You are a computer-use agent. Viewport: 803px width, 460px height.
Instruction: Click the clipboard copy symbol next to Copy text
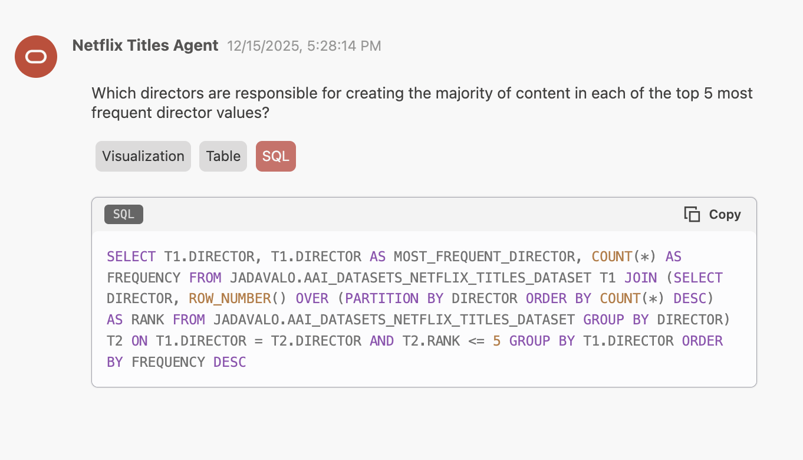point(691,214)
